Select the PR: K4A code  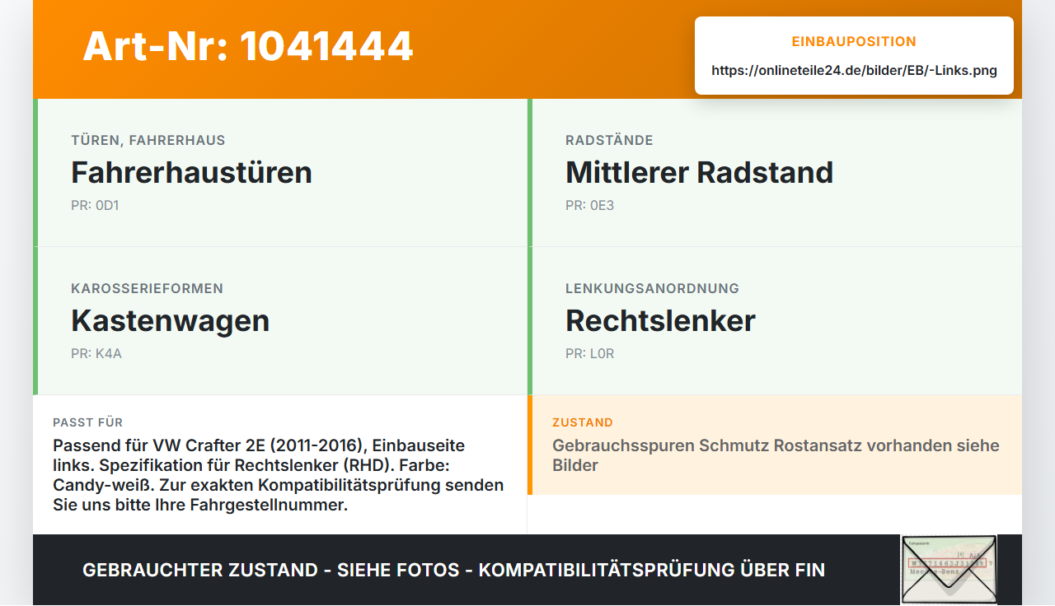96,353
